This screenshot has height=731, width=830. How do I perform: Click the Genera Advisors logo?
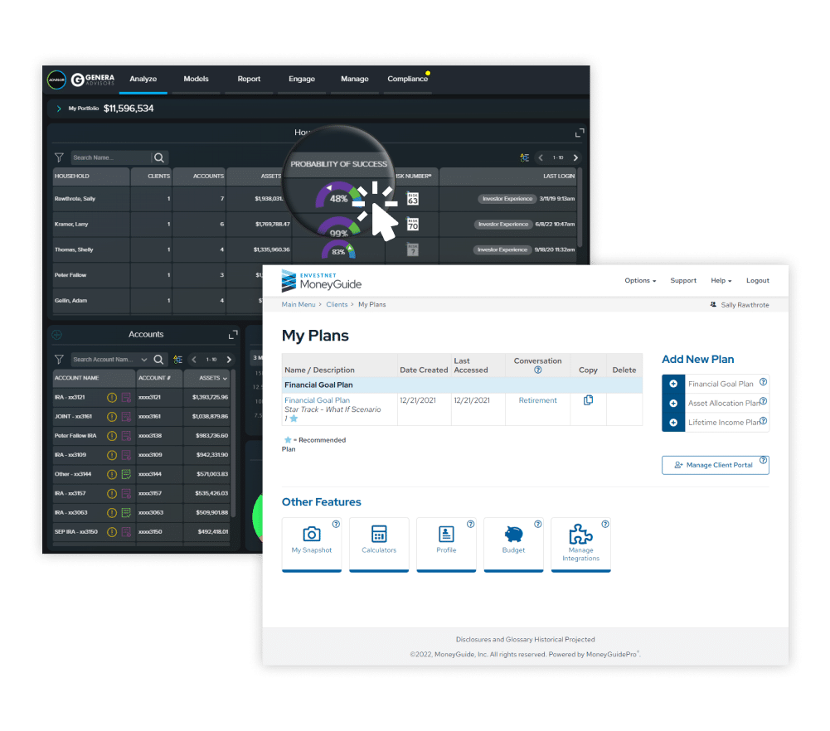93,80
